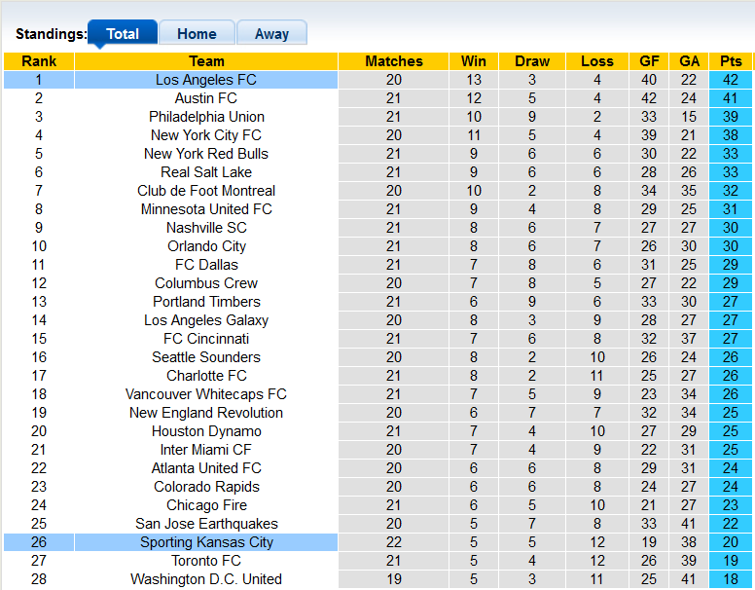Open New York Red Bulls link
The image size is (755, 590).
[206, 154]
